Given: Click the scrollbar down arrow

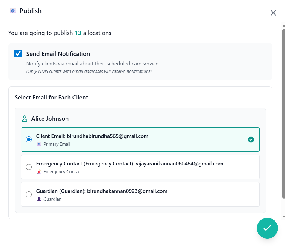Looking at the screenshot, I should [283, 217].
